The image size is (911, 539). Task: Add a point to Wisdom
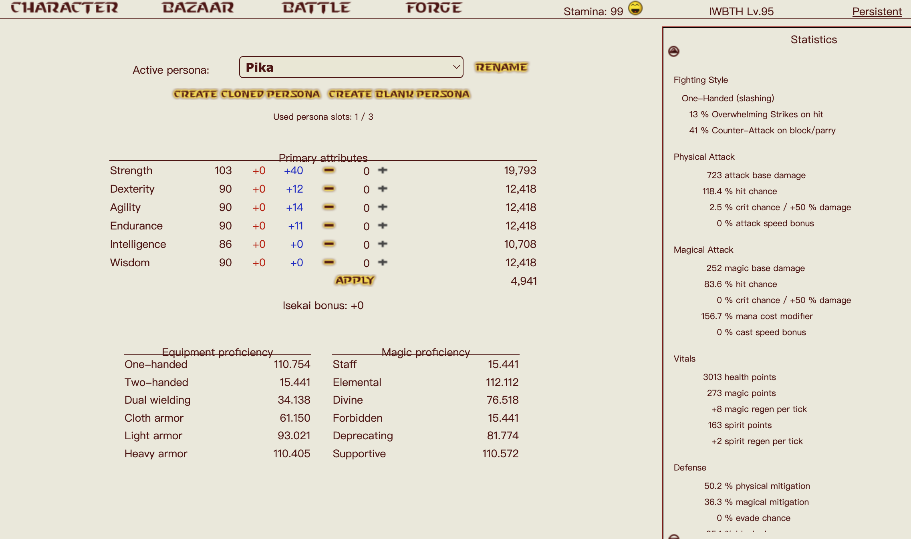tap(383, 262)
